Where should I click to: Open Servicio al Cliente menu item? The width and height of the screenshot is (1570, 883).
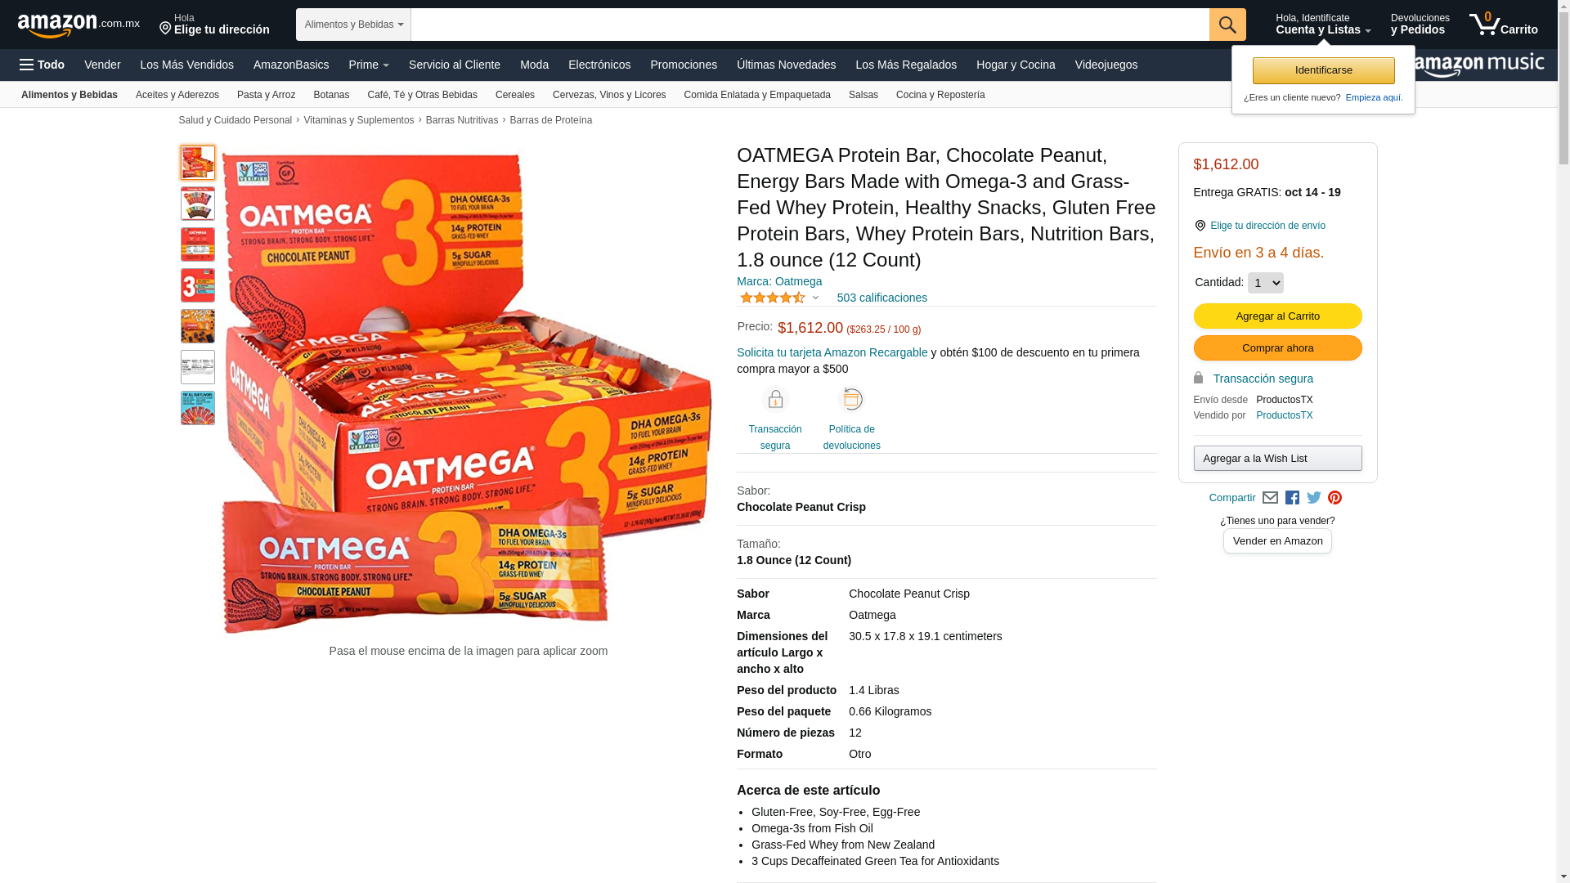[455, 65]
